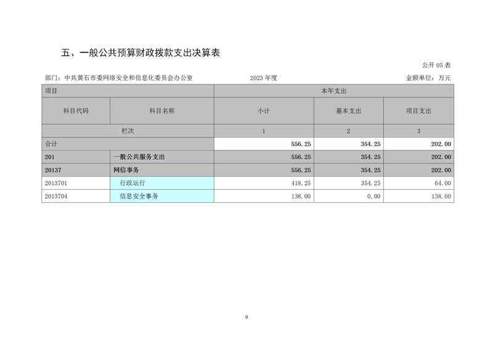Click the 科目名称 column header

pos(162,111)
